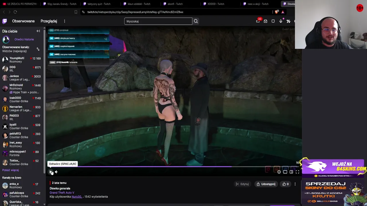Click the header icon right of the bits gem
This screenshot has height=206, width=367.
coord(288,21)
